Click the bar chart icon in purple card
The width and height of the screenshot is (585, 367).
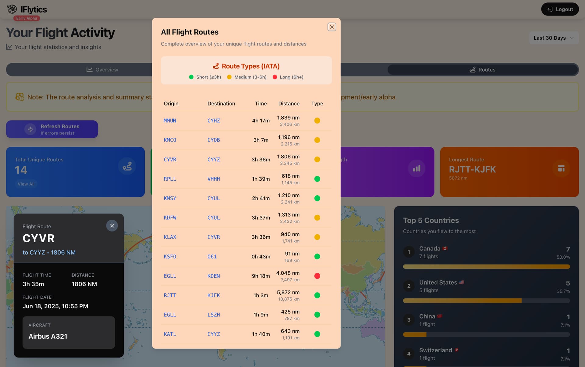tap(417, 168)
